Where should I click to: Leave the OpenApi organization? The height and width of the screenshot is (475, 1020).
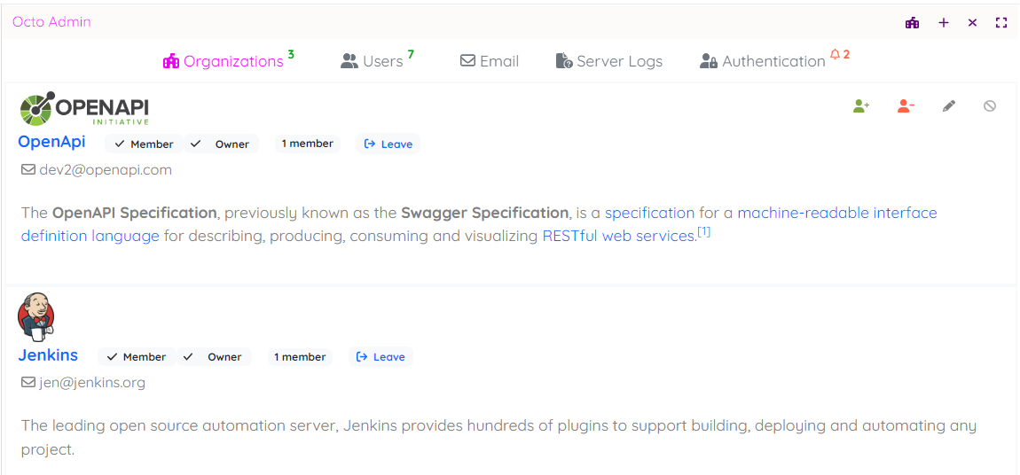pyautogui.click(x=388, y=144)
